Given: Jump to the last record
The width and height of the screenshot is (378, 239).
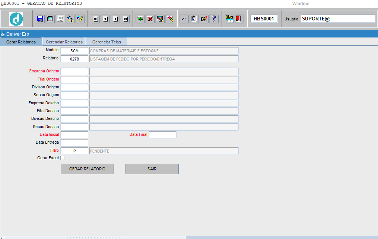Looking at the screenshot, I should coord(126,19).
